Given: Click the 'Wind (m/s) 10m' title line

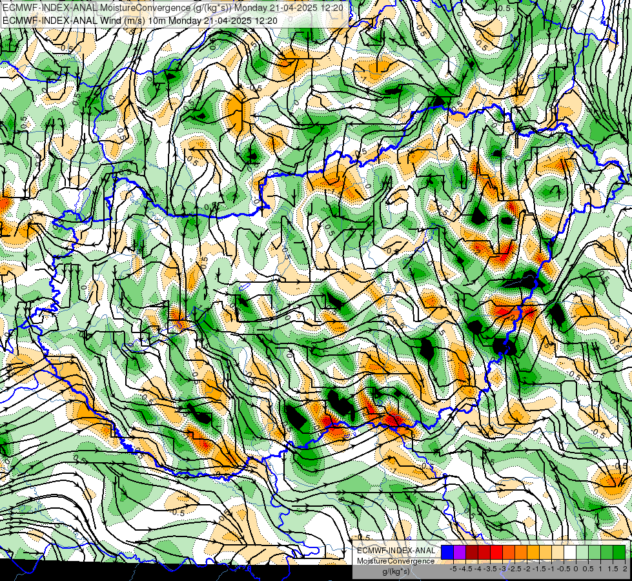Looking at the screenshot, I should [140, 20].
